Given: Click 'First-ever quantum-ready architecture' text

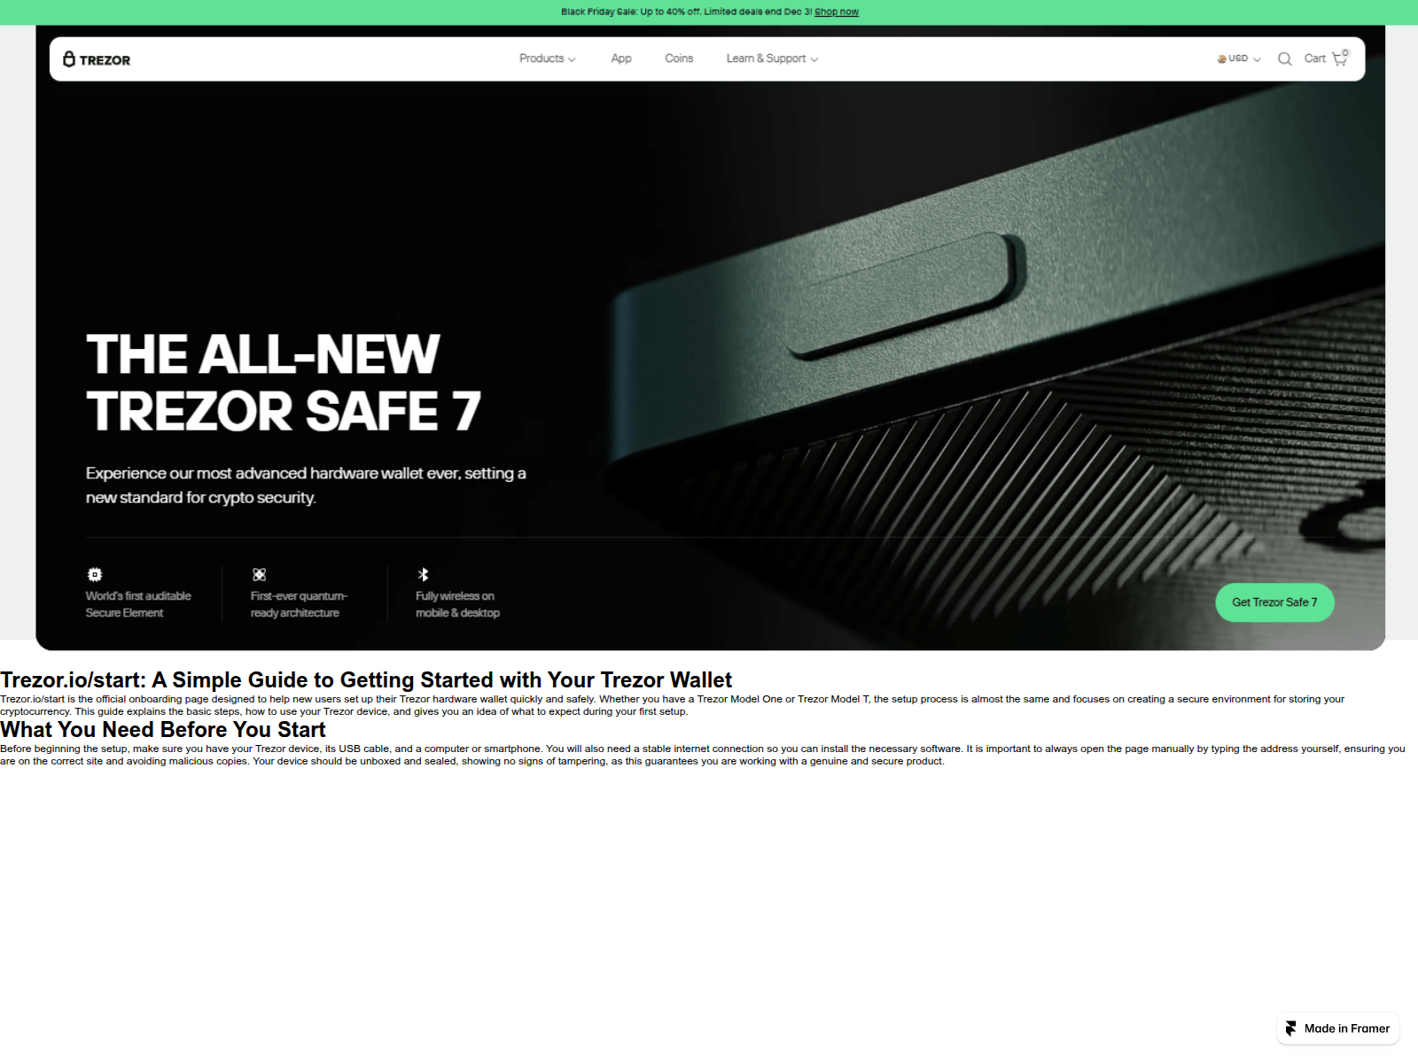Looking at the screenshot, I should pyautogui.click(x=299, y=604).
